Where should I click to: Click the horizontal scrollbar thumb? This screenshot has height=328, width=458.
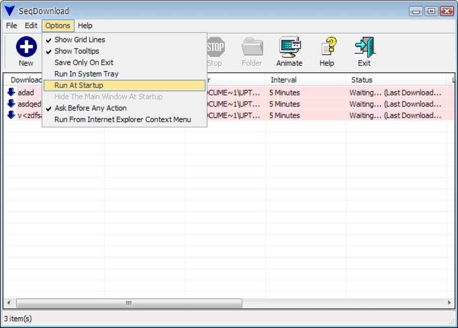(x=129, y=303)
